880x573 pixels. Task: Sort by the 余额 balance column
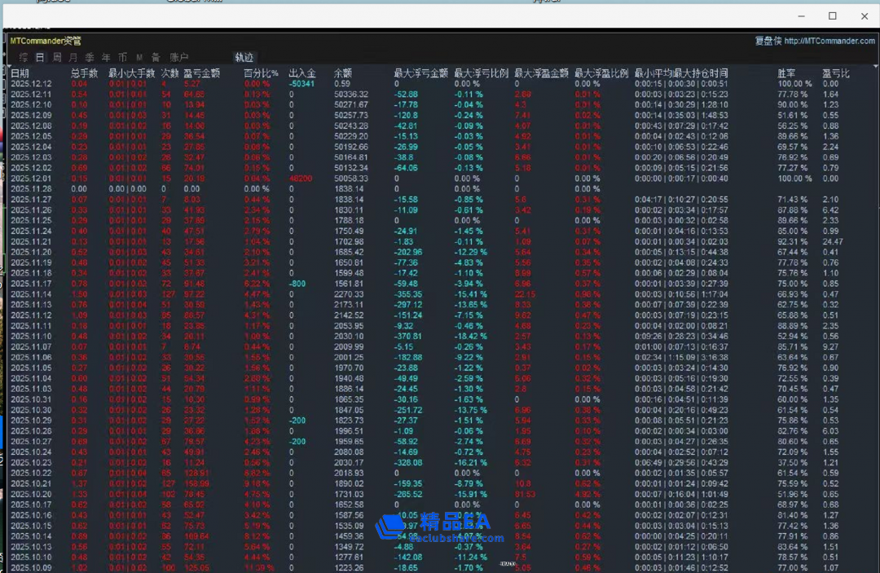tap(342, 73)
